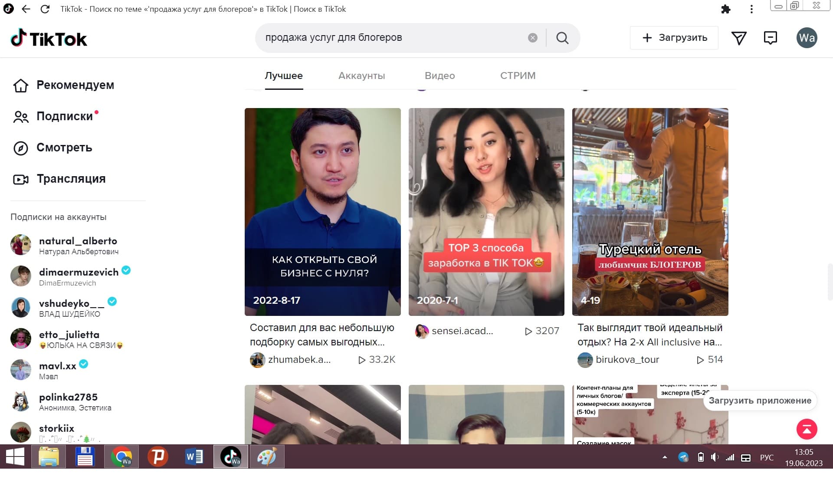This screenshot has height=486, width=833.
Task: Open the Турецкий отель video thumbnail
Action: 650,212
